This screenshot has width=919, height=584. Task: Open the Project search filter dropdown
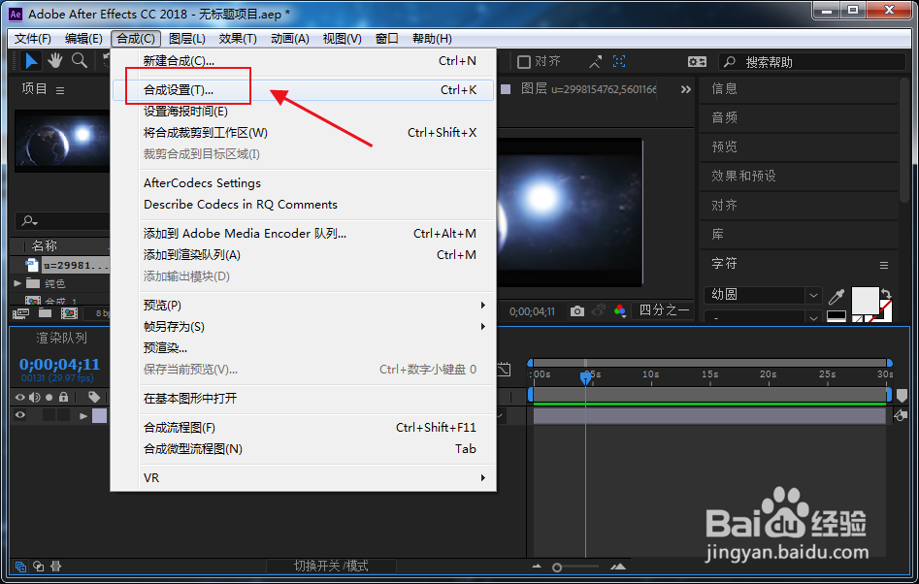point(30,221)
